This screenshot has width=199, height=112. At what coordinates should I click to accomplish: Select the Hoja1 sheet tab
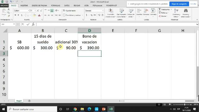click(19, 101)
